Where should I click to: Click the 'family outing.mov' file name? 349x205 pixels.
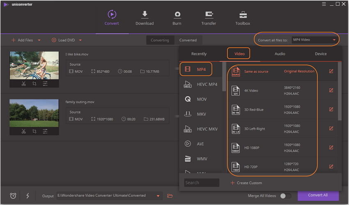(80, 102)
